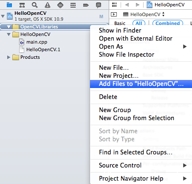The width and height of the screenshot is (192, 184).
Task: Select main.cpp in the project navigator
Action: click(x=37, y=42)
